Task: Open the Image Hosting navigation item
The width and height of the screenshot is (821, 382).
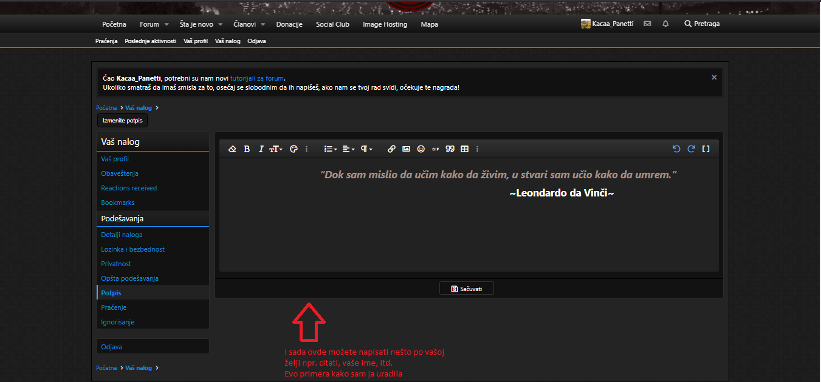Action: click(385, 24)
